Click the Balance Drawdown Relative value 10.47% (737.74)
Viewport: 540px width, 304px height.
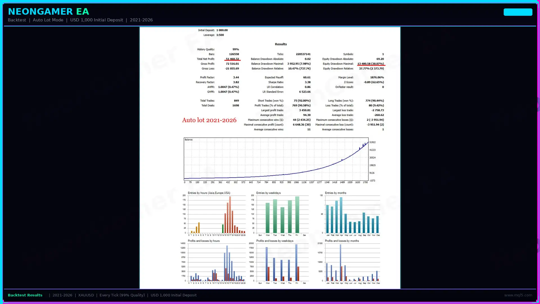coord(299,68)
